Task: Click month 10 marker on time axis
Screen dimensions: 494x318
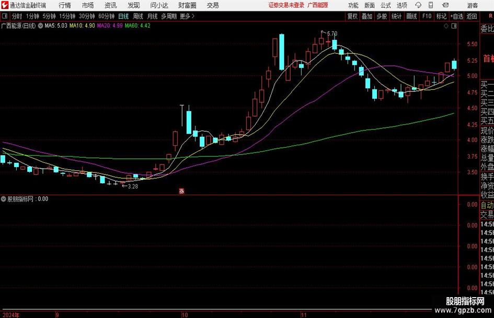Action: (185, 315)
